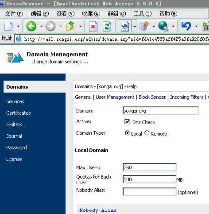Open the User Management tab
This screenshot has width=209, height=214.
pos(115,97)
